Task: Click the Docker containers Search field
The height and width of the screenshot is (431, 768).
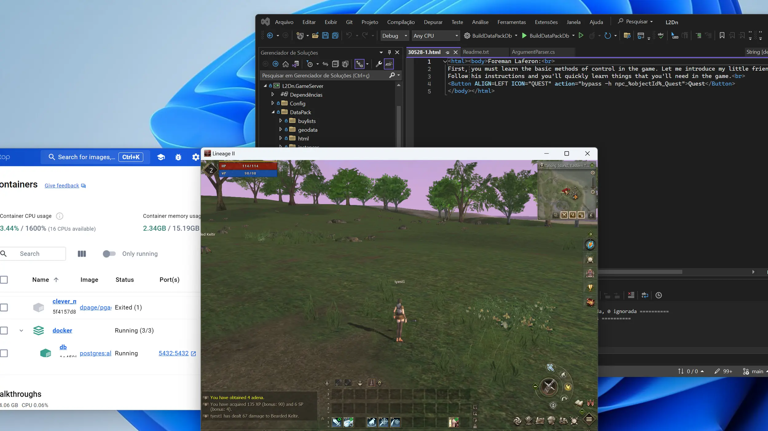Action: point(33,254)
